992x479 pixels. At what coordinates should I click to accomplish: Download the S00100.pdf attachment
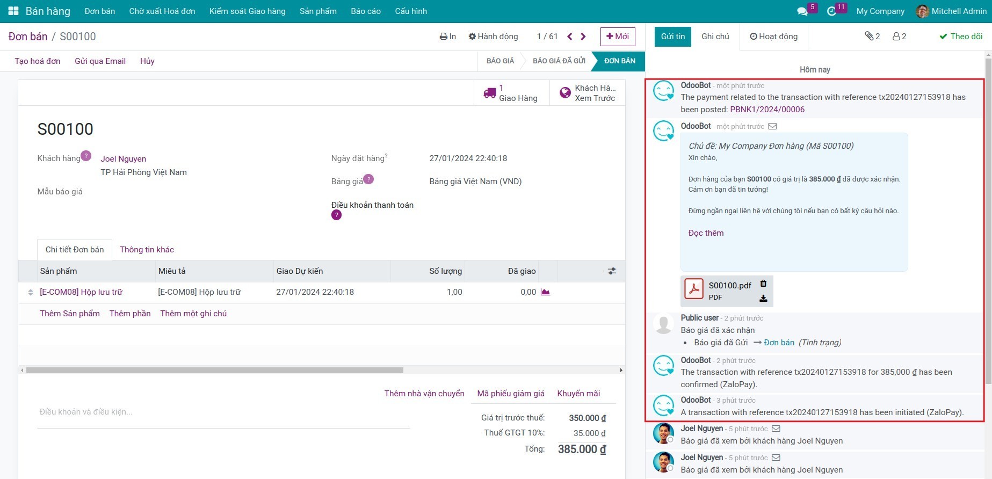pyautogui.click(x=763, y=299)
